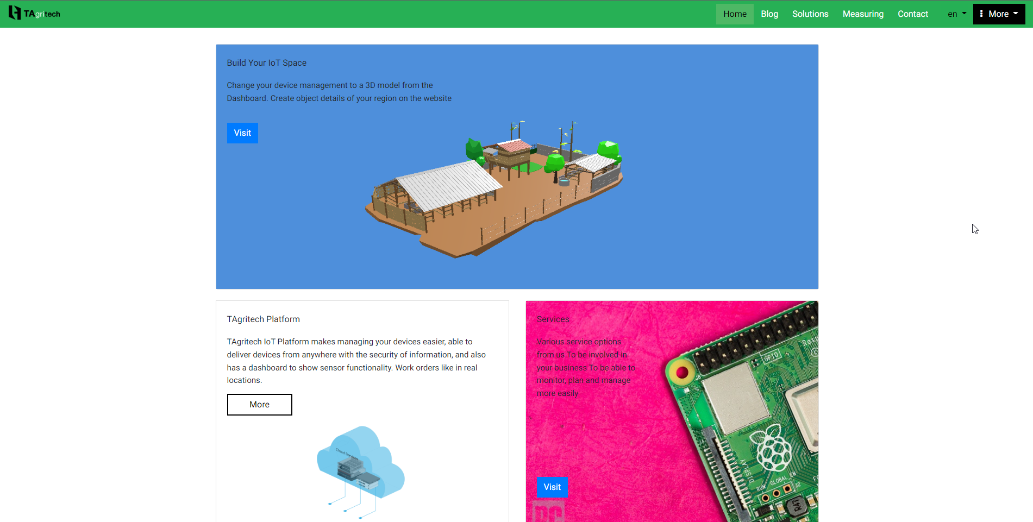1033x522 pixels.
Task: Select the 3D farm model image
Action: [494, 188]
